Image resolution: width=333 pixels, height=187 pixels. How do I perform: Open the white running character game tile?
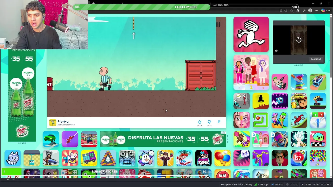click(x=251, y=34)
